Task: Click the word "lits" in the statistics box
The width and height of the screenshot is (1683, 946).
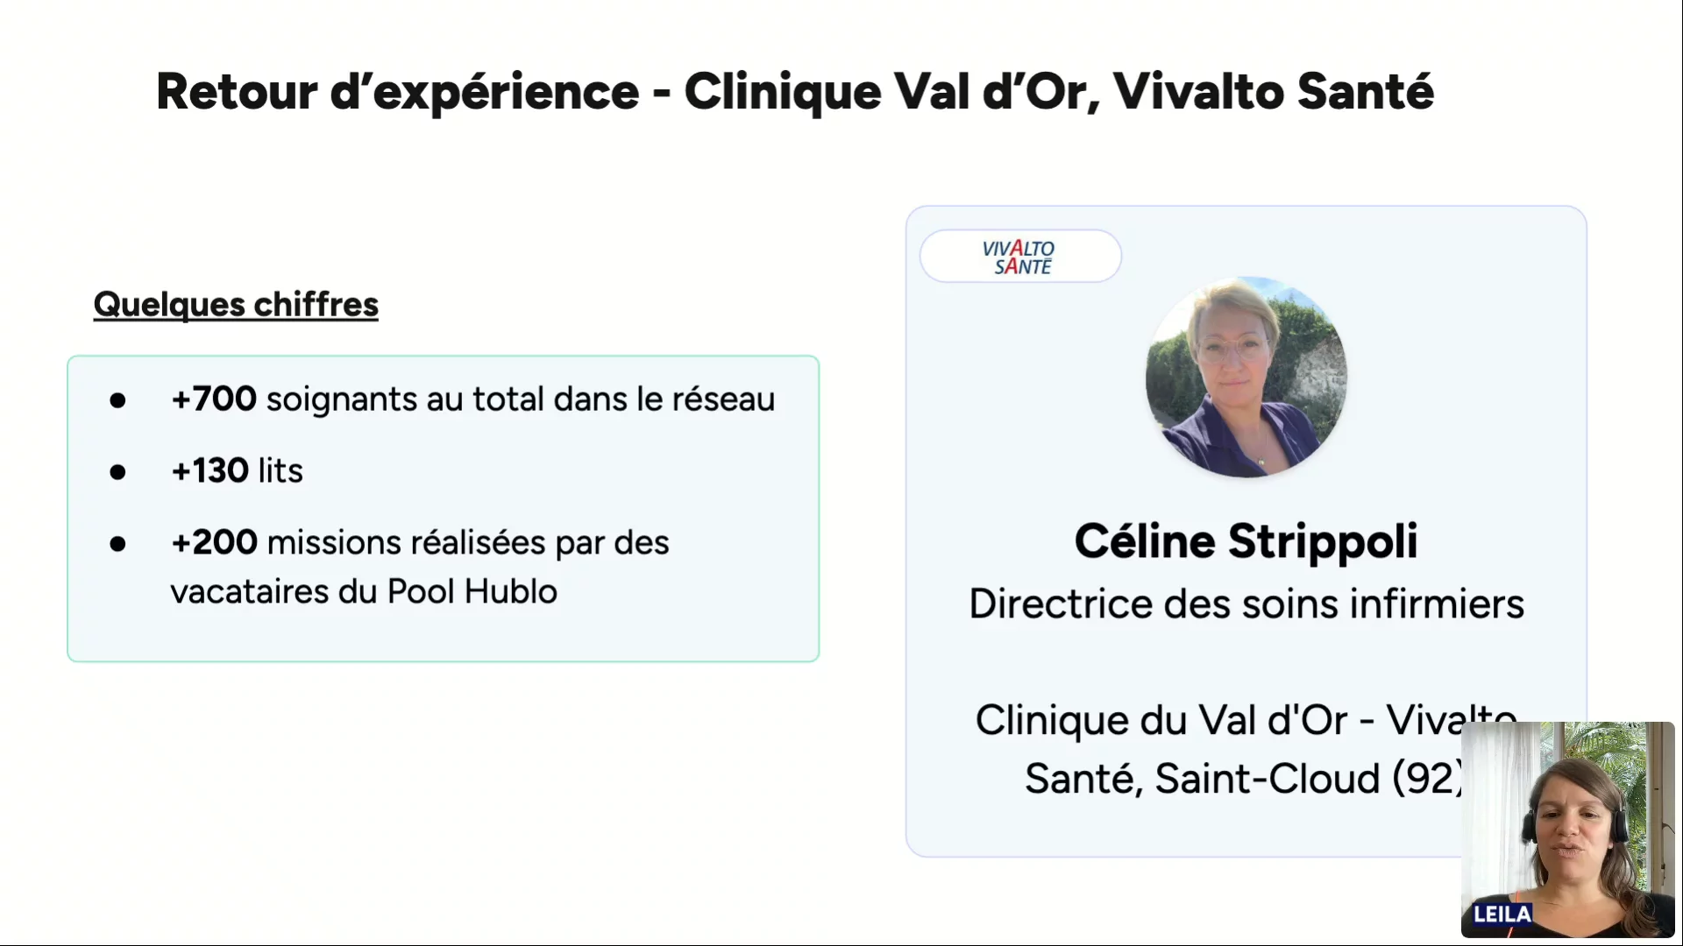Action: click(280, 470)
